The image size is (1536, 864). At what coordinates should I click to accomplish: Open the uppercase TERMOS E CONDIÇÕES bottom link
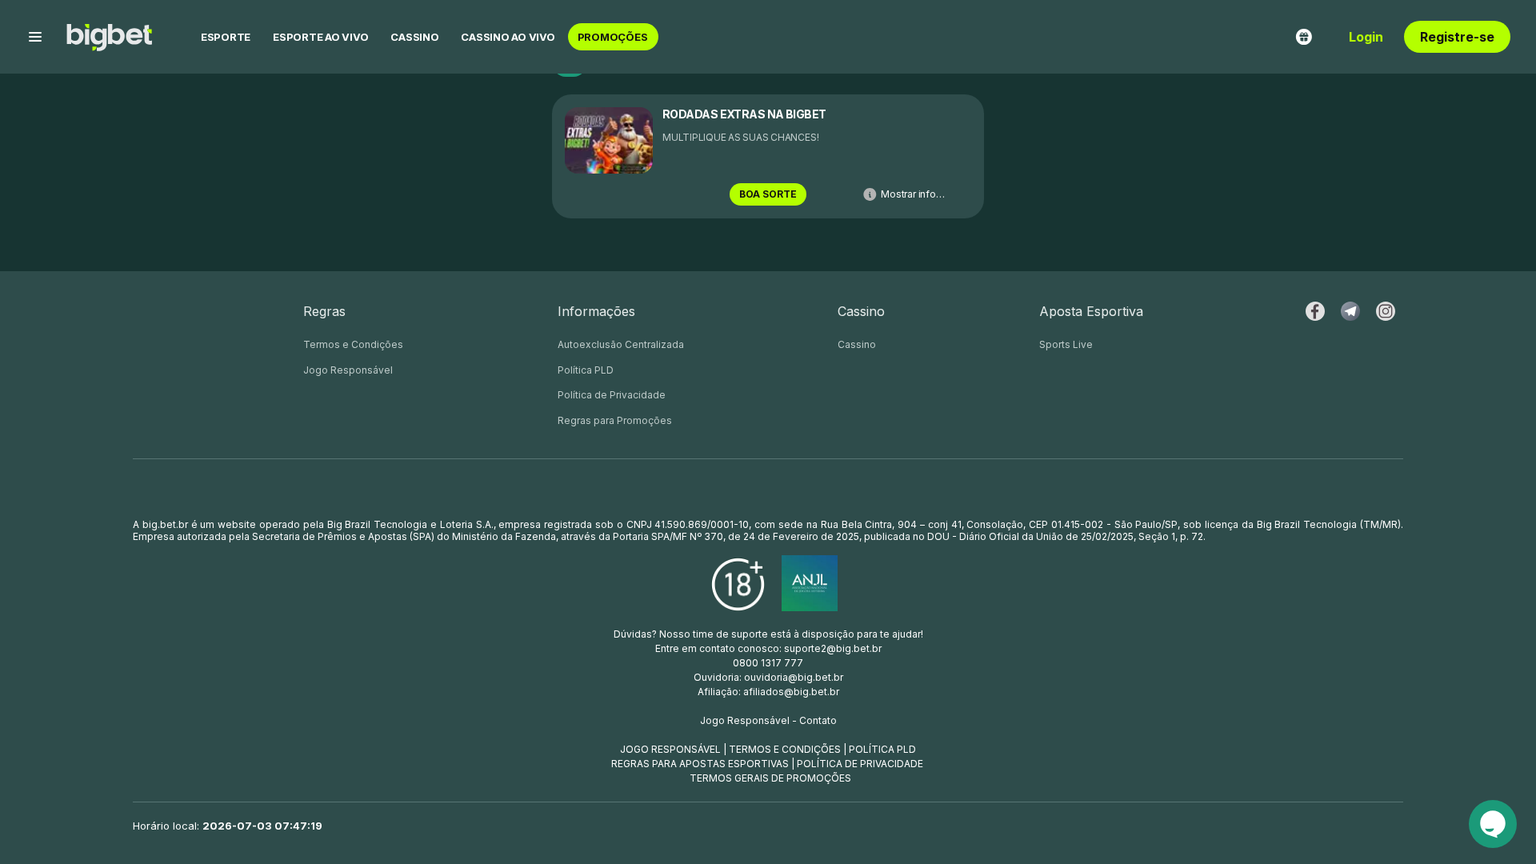pyautogui.click(x=785, y=750)
